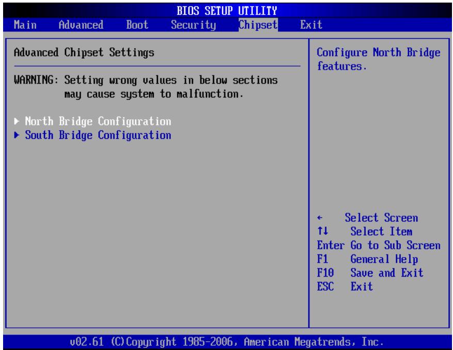Image resolution: width=453 pixels, height=350 pixels.
Task: Click 'may cause system to malfunction.' text
Action: [x=153, y=94]
